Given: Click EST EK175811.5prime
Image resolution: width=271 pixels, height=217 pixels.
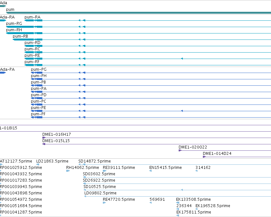Looking at the screenshot, I should (194, 213).
